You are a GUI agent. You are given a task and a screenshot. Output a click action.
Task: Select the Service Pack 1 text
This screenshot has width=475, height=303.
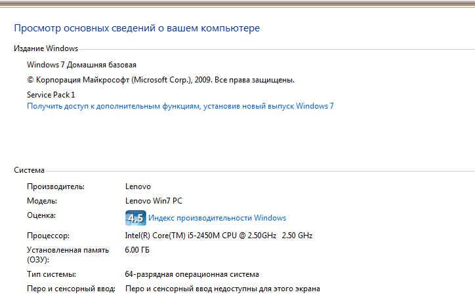tap(51, 95)
